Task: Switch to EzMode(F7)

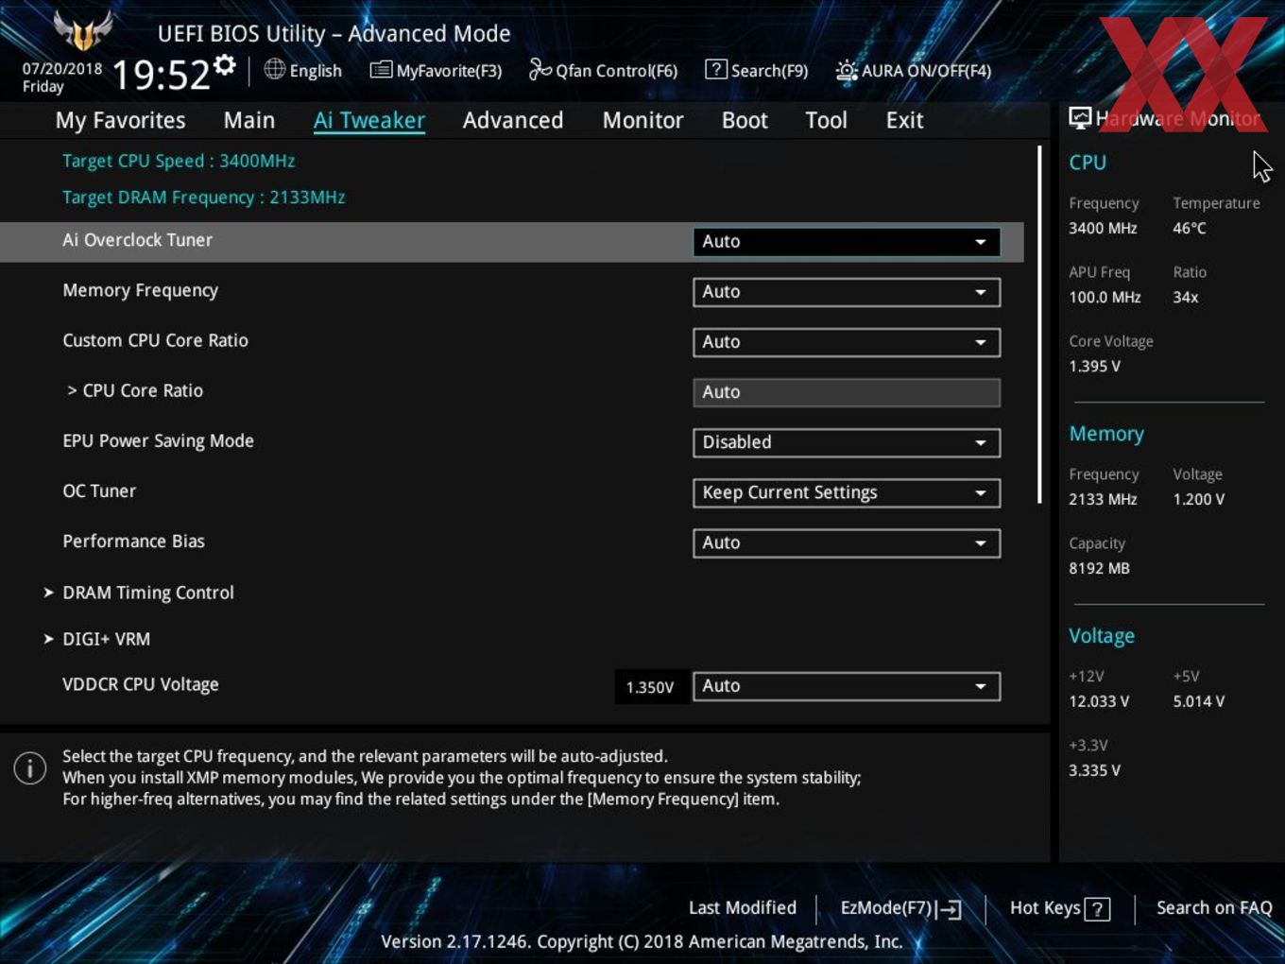Action: pos(901,908)
